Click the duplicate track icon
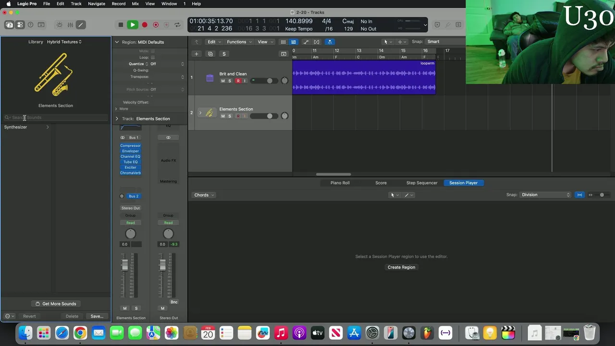615x346 pixels. (210, 54)
